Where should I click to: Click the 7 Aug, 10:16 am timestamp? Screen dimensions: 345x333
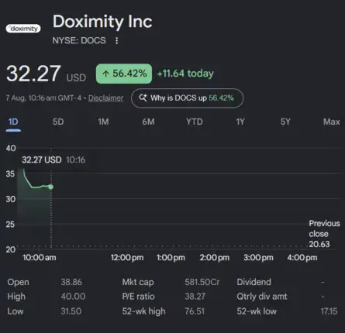click(43, 98)
